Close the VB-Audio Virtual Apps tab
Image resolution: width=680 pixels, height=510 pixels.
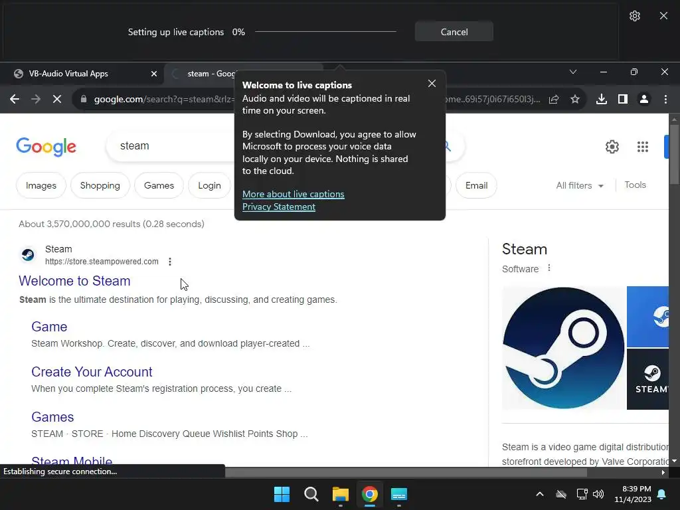pyautogui.click(x=153, y=74)
